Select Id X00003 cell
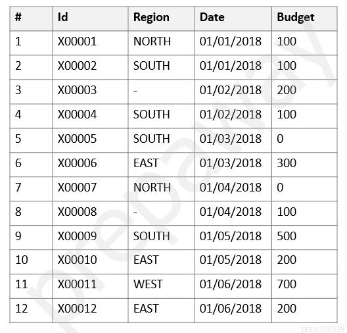This screenshot has height=333, width=347. [90, 91]
